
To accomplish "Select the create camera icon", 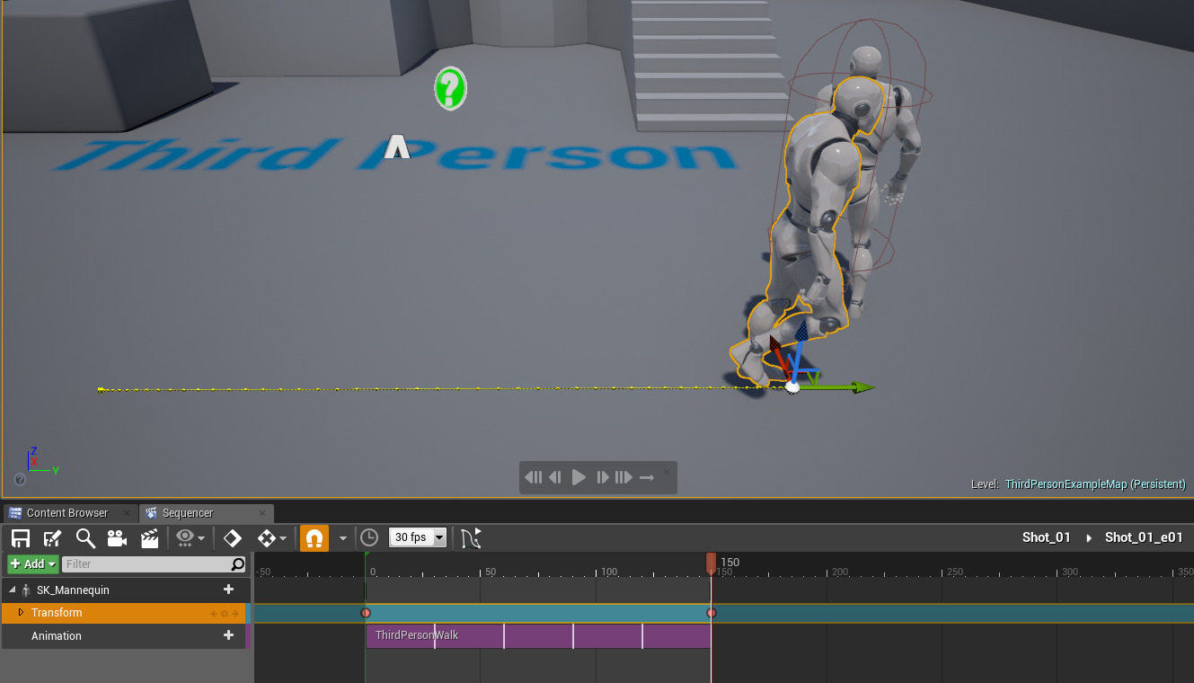I will [x=117, y=537].
